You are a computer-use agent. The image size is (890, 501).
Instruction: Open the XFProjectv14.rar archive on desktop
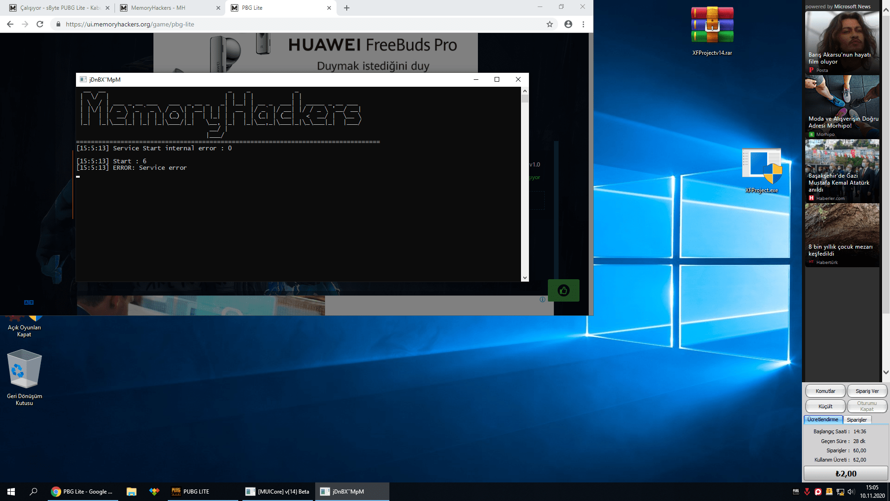pos(712,31)
